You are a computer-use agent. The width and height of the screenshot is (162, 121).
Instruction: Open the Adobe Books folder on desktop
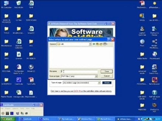tap(142, 56)
